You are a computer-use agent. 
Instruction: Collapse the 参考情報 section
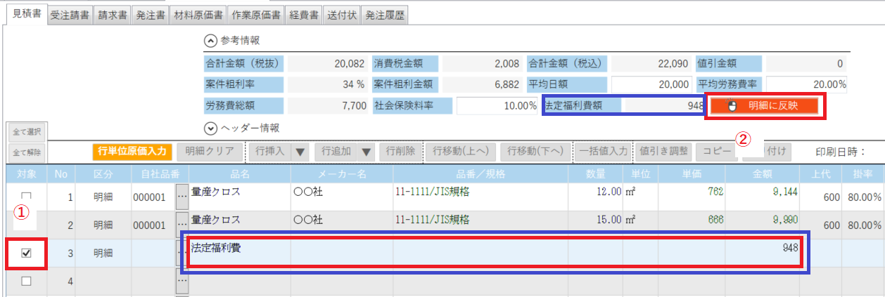(210, 41)
